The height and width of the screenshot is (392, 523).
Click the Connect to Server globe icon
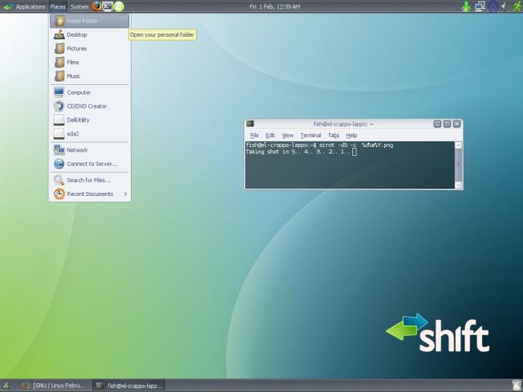point(59,163)
